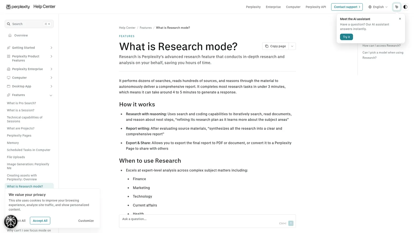Open the Computer item in top navigation
414x233 pixels.
tap(293, 7)
